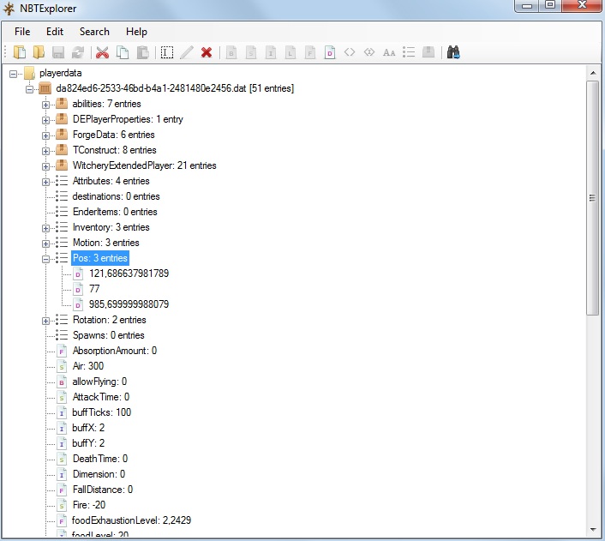This screenshot has width=605, height=541.
Task: Expand the ForgeData compound
Action: [45, 135]
